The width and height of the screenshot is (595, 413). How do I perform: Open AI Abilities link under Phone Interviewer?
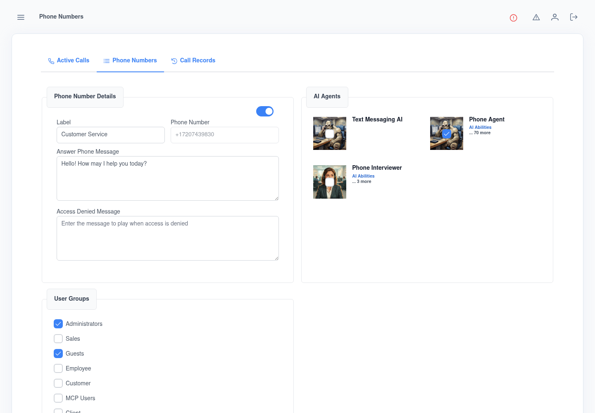tap(363, 176)
